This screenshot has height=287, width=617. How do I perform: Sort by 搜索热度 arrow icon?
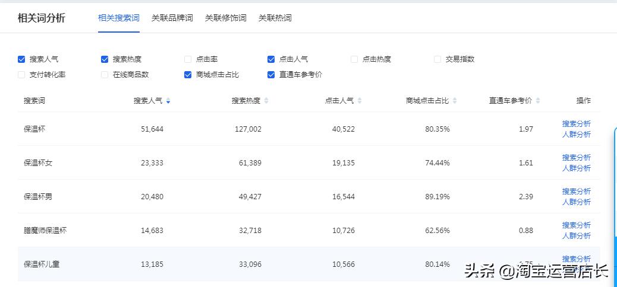(266, 101)
